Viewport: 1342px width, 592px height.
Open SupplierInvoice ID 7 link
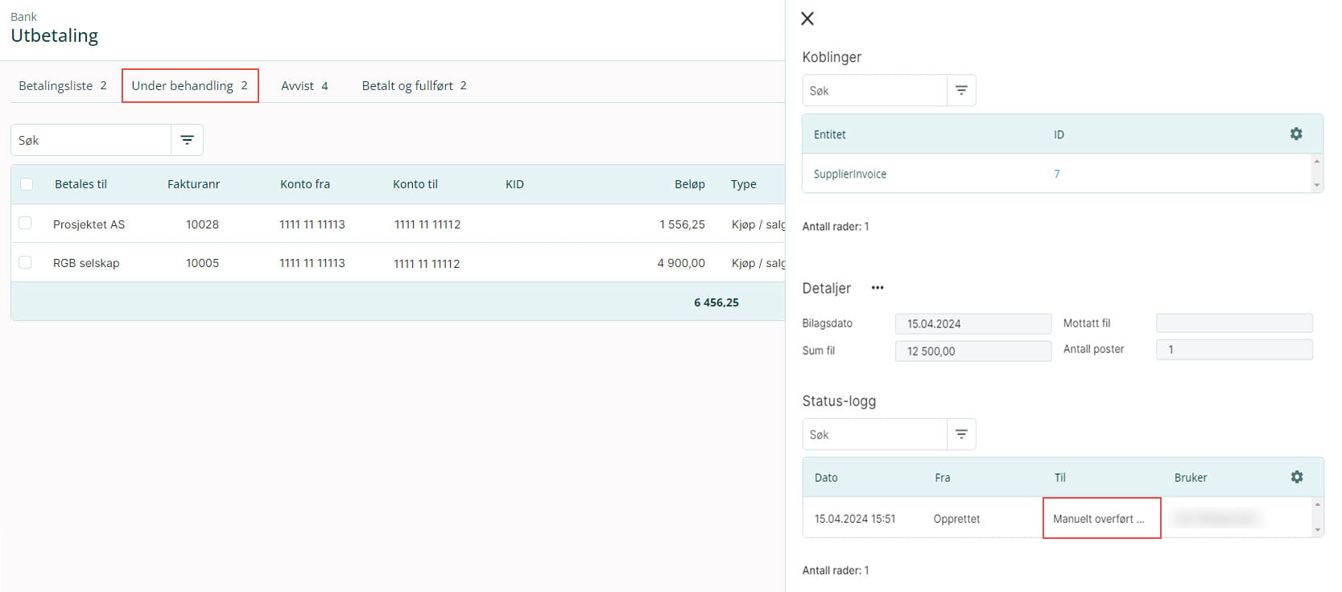coord(1056,174)
